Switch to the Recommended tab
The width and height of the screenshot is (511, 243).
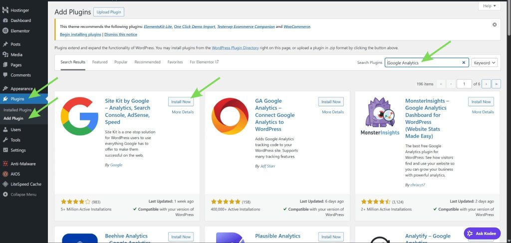tap(148, 62)
